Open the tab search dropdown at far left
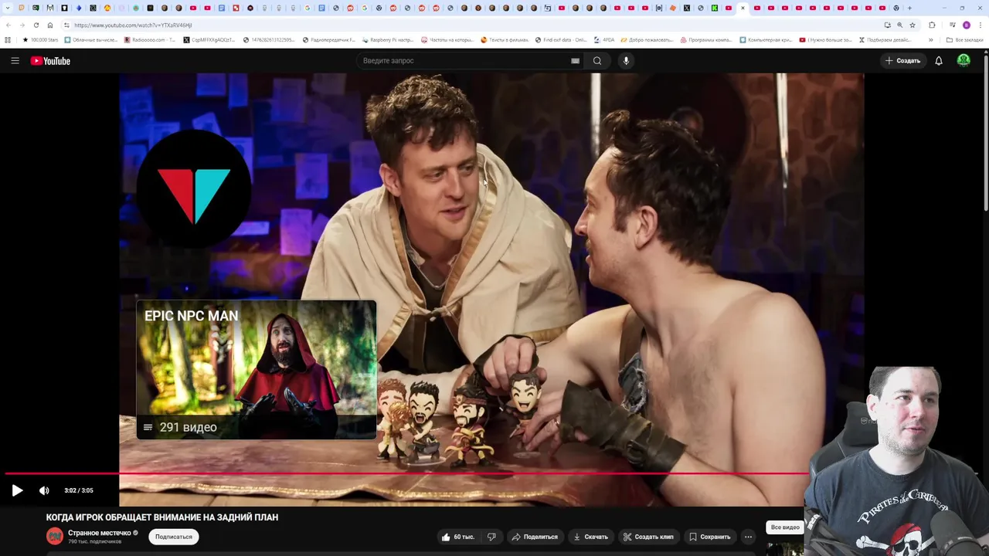Viewport: 989px width, 556px height. [8, 8]
